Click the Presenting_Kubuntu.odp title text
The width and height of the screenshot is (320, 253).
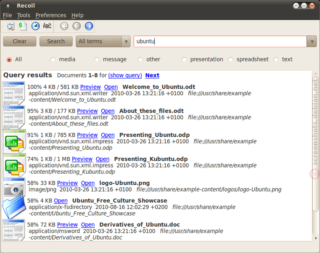151,159
